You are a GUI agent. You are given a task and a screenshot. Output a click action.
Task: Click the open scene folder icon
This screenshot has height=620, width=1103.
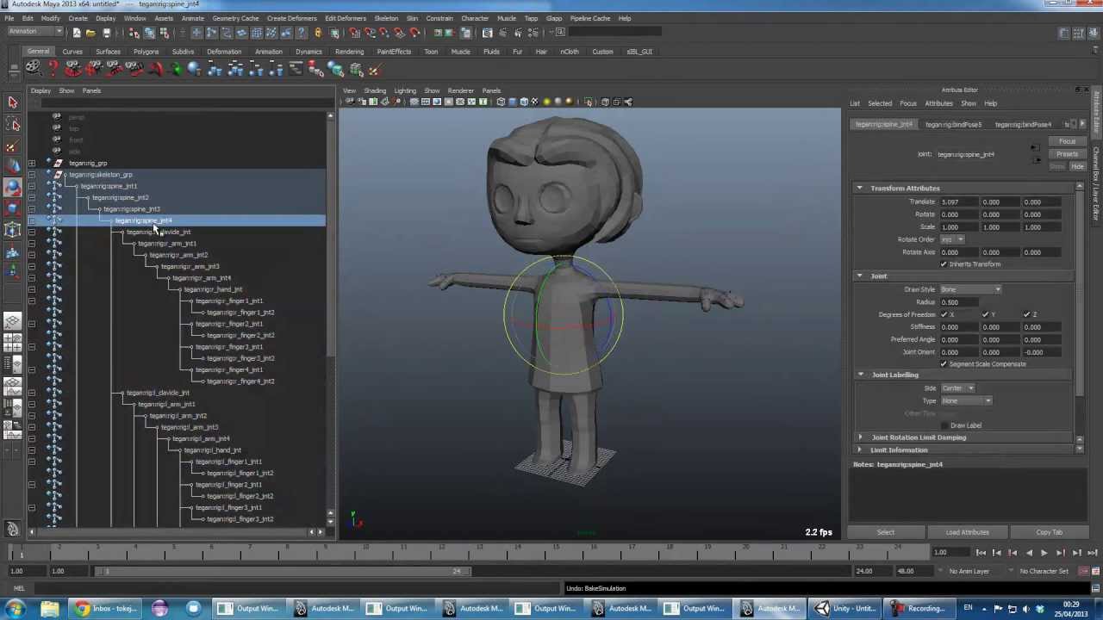coord(90,33)
